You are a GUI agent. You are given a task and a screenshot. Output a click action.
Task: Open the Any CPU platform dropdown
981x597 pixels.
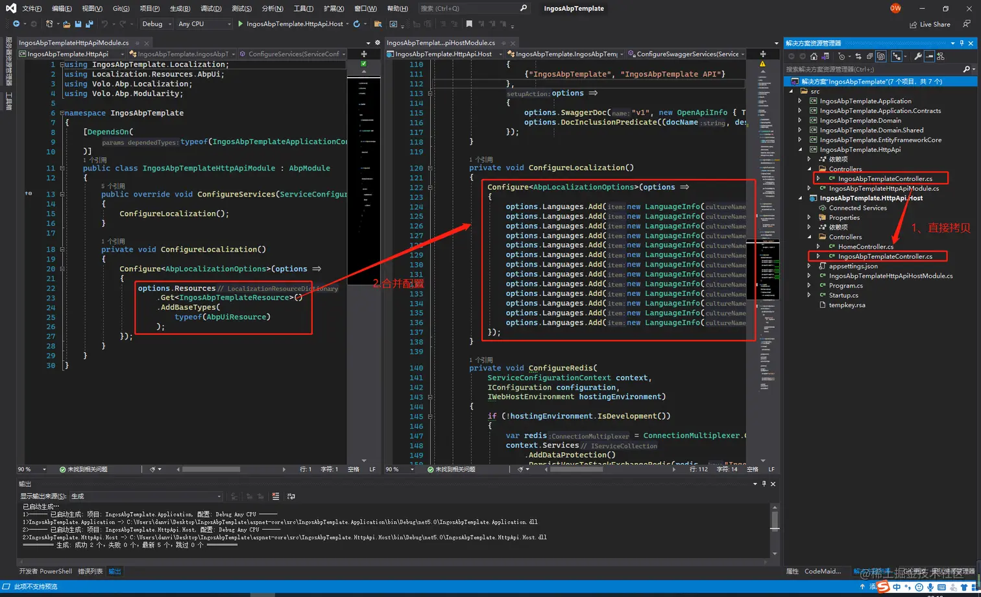coord(204,24)
